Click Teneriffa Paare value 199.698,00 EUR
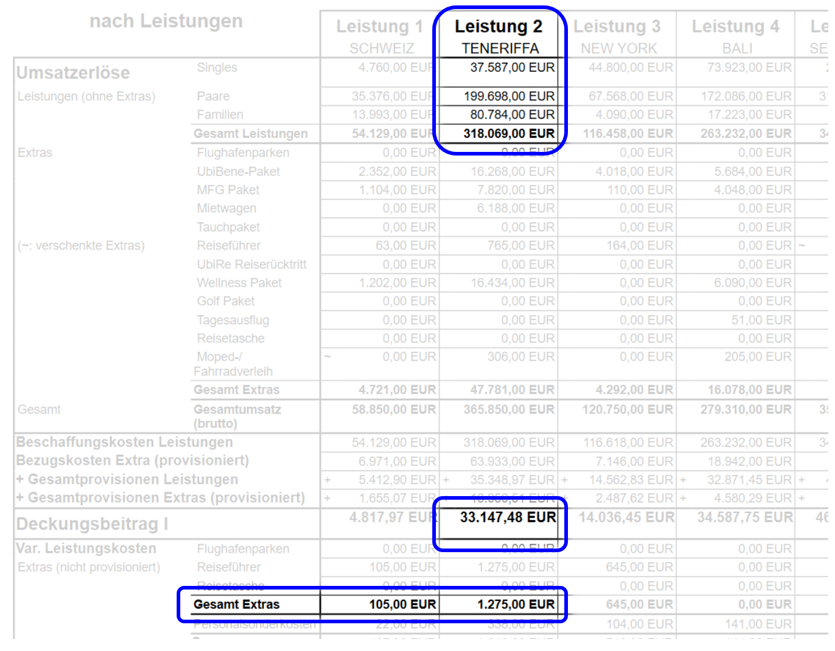 pos(509,96)
